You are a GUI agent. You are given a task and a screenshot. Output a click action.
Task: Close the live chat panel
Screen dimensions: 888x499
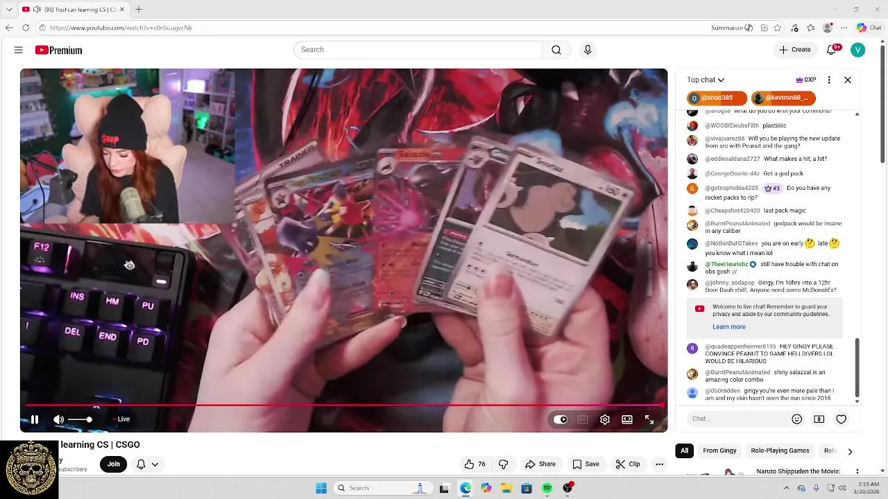click(848, 80)
